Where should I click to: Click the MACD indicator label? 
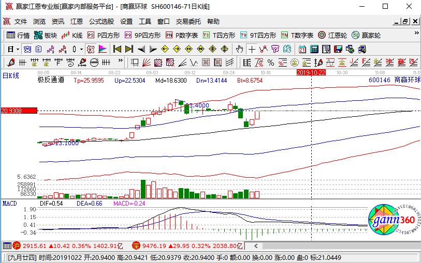(10, 204)
